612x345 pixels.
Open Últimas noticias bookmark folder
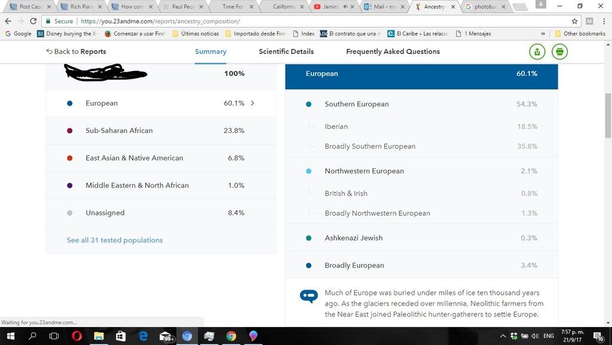pyautogui.click(x=195, y=33)
